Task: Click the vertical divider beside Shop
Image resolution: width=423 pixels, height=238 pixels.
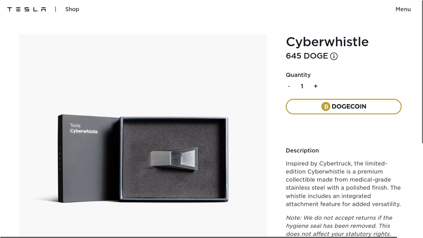Action: (x=55, y=9)
